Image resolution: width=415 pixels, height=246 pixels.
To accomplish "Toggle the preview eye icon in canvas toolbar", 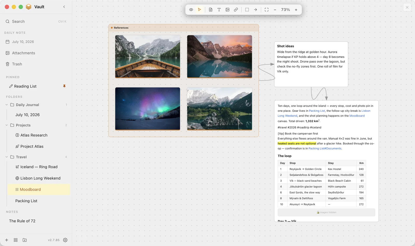I will (191, 10).
